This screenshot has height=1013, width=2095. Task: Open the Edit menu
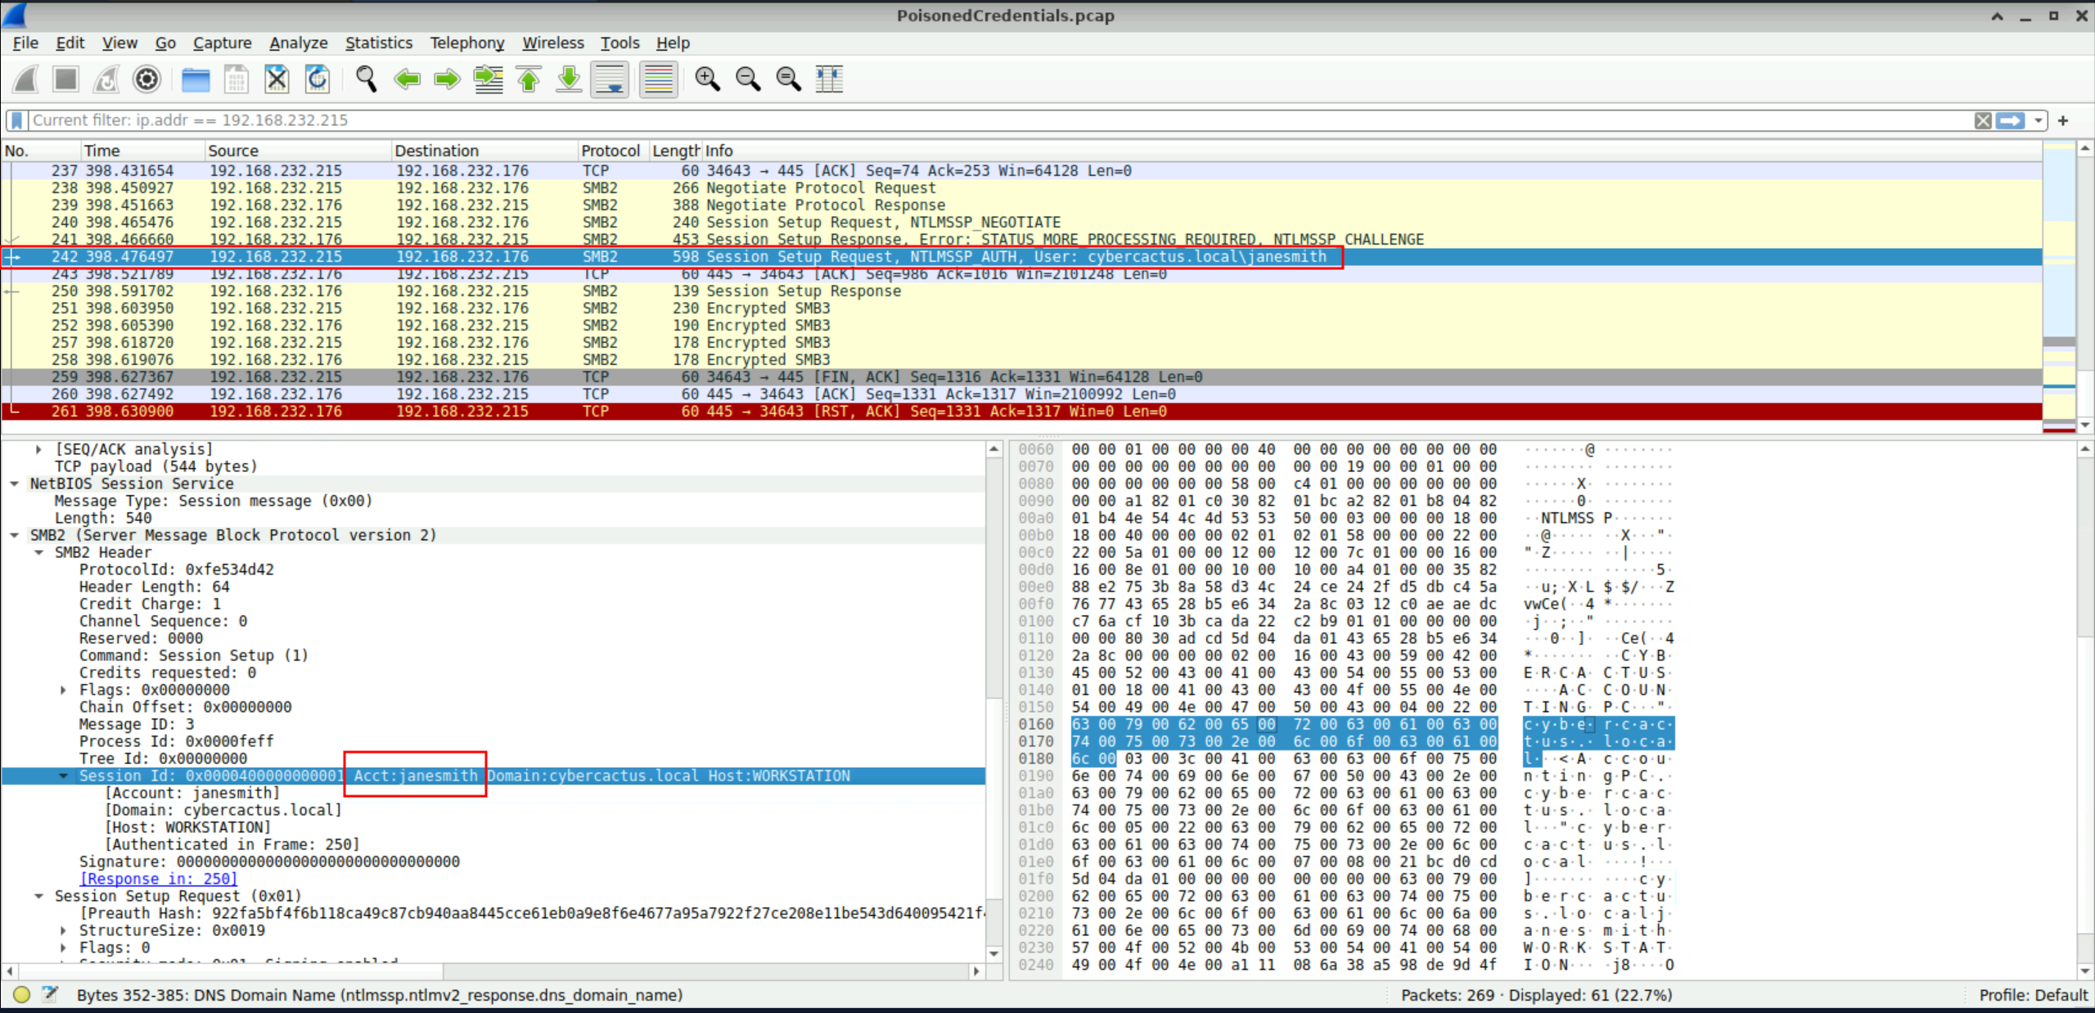coord(70,43)
